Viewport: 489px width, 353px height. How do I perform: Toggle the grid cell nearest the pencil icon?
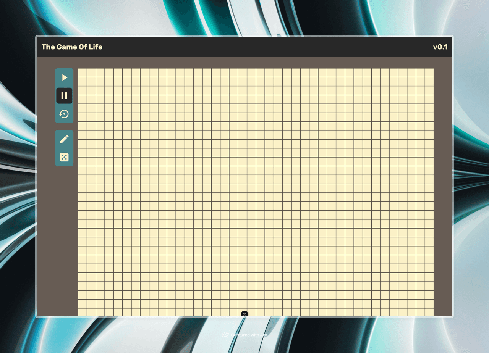83,135
